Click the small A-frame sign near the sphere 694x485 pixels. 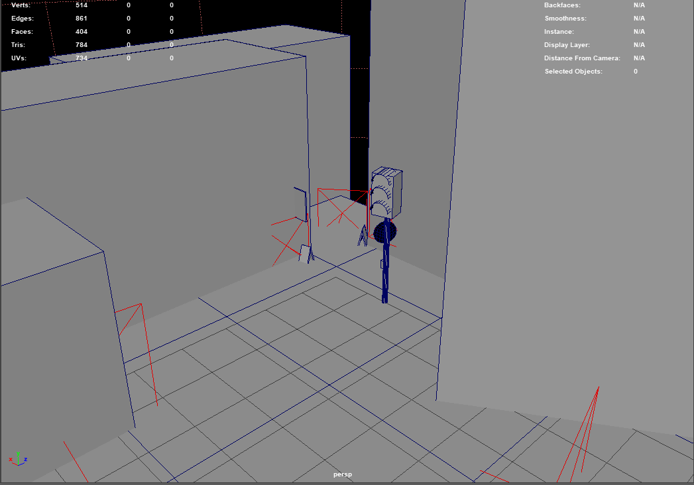pos(363,237)
